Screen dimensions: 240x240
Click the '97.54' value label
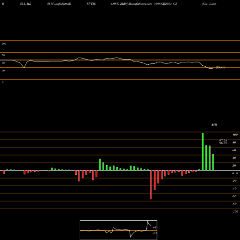(x=223, y=141)
